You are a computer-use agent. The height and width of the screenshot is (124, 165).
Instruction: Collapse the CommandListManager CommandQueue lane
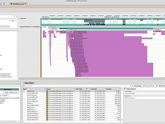point(19,27)
